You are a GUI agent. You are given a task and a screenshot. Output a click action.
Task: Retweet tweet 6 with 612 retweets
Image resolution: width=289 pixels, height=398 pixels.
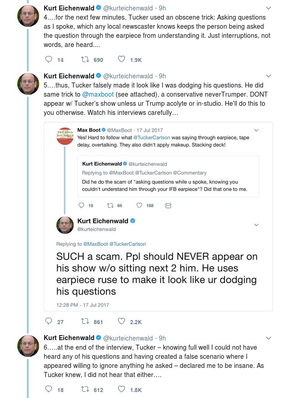[85, 389]
